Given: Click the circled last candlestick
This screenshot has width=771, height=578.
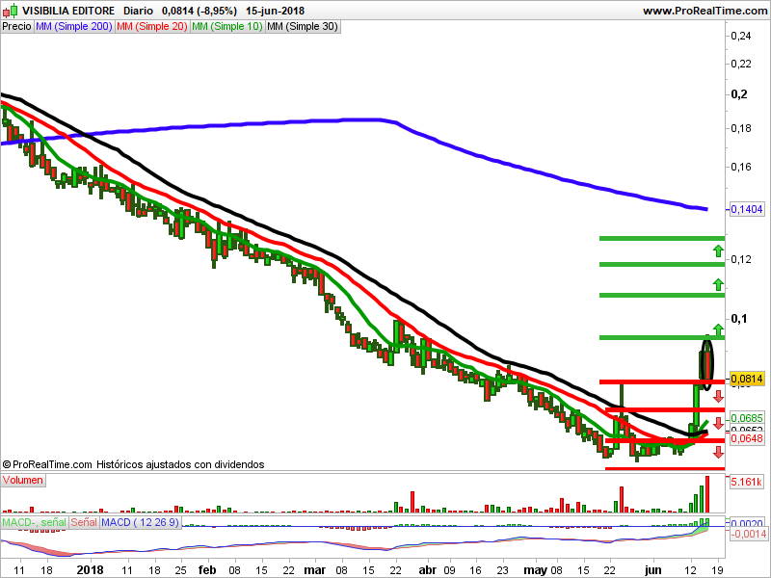Looking at the screenshot, I should tap(707, 364).
